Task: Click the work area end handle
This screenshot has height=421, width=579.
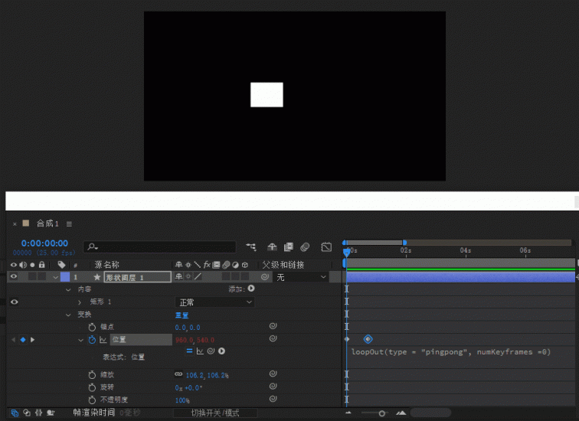Action: [404, 243]
